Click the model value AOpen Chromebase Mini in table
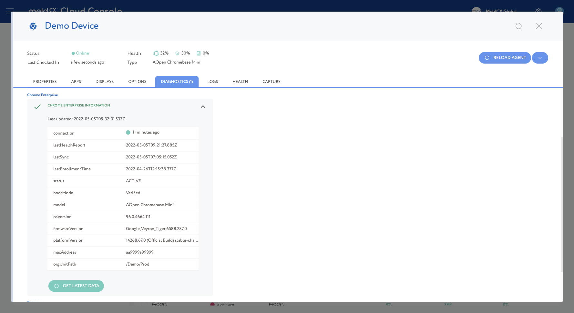Image resolution: width=574 pixels, height=313 pixels. 150,205
